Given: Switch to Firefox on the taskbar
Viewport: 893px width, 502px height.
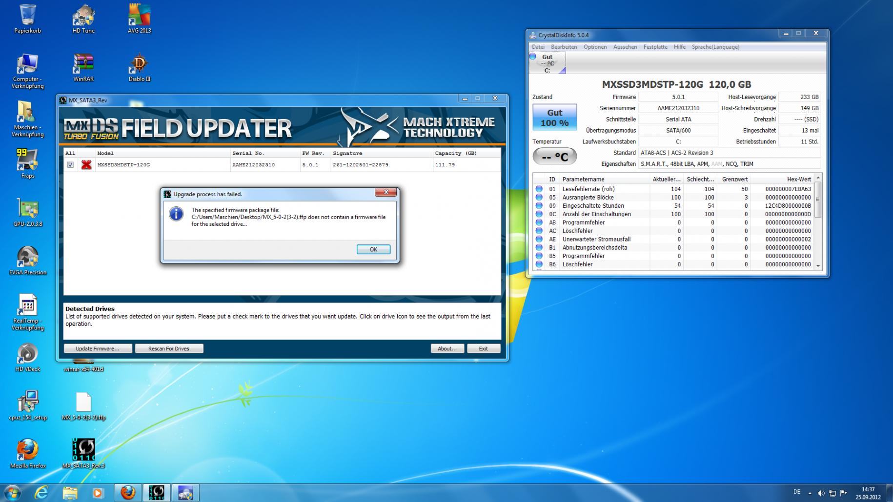Looking at the screenshot, I should [128, 493].
